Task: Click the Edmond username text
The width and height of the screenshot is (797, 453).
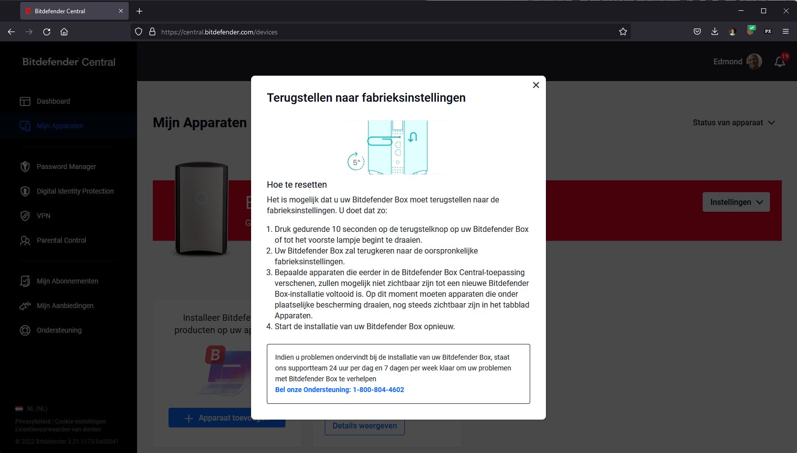Action: point(728,61)
